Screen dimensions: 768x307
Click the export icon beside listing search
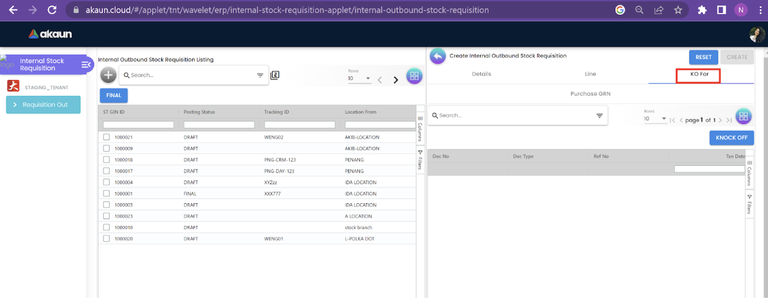point(275,75)
